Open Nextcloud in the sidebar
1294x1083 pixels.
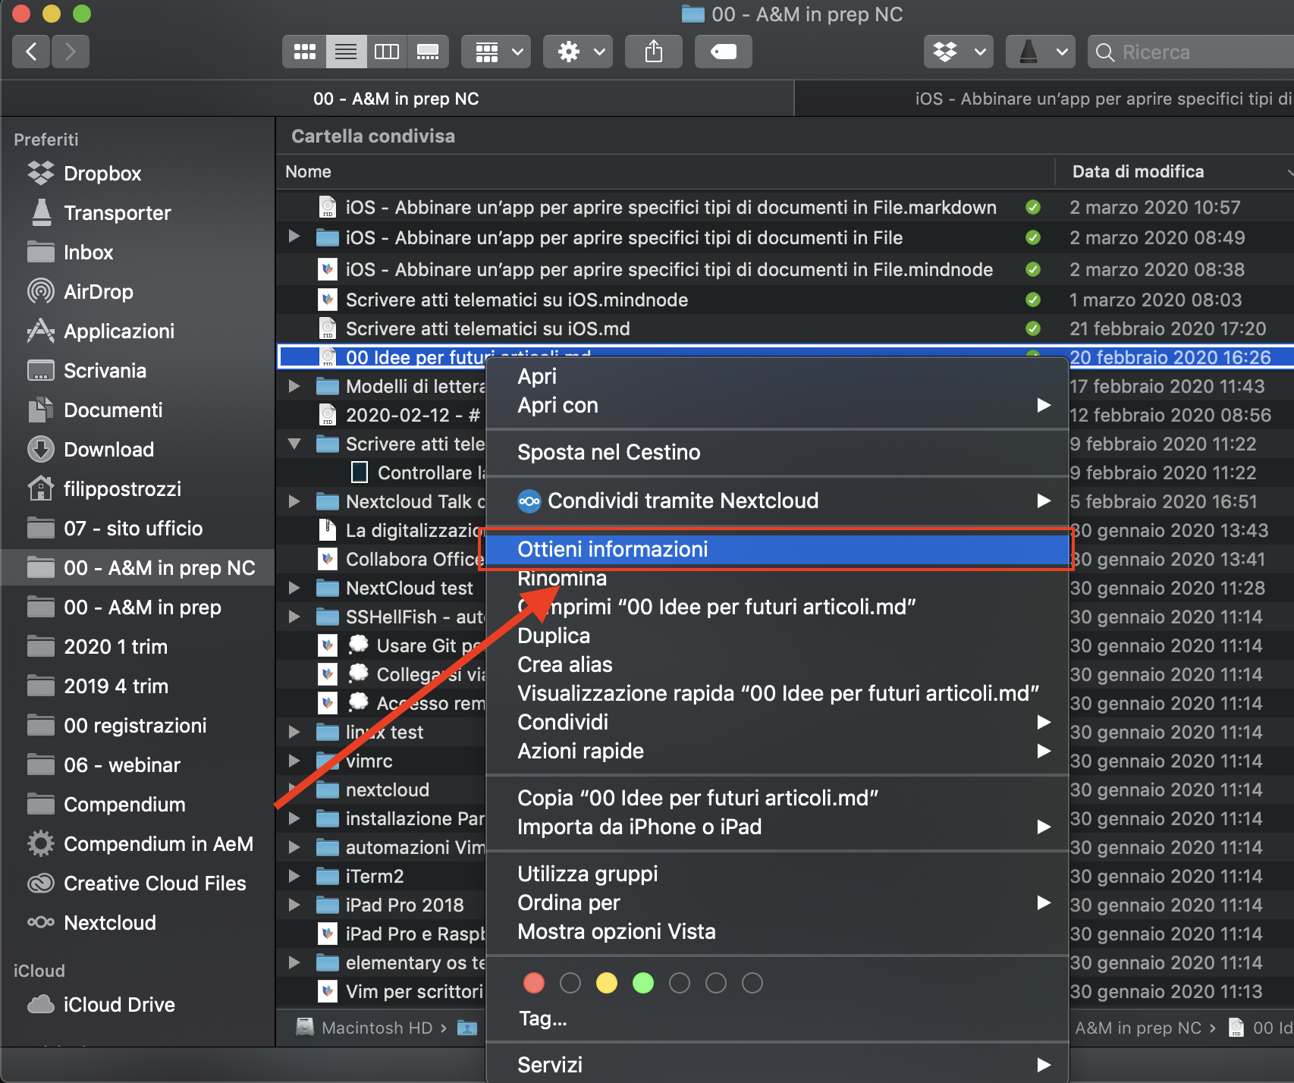(x=110, y=923)
